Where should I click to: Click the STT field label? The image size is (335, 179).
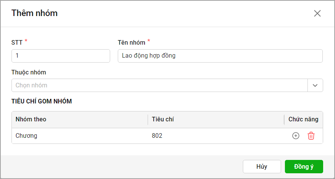pyautogui.click(x=17, y=42)
